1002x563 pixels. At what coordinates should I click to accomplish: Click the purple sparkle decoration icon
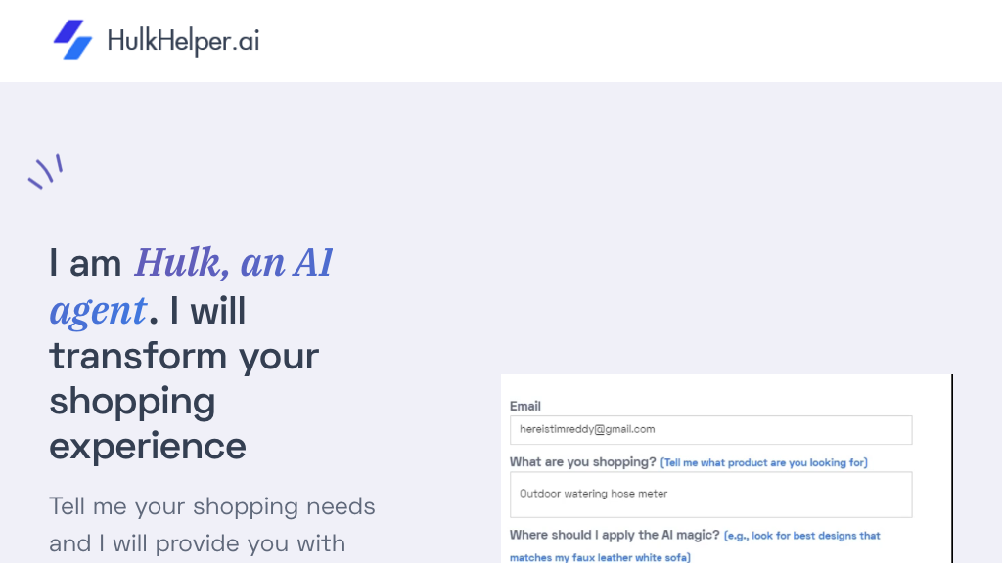point(45,171)
